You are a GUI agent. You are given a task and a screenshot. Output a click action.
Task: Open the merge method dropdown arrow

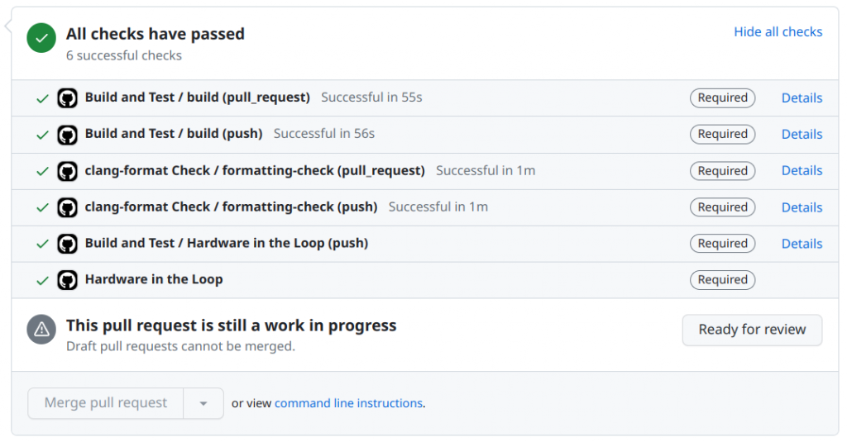pyautogui.click(x=203, y=403)
